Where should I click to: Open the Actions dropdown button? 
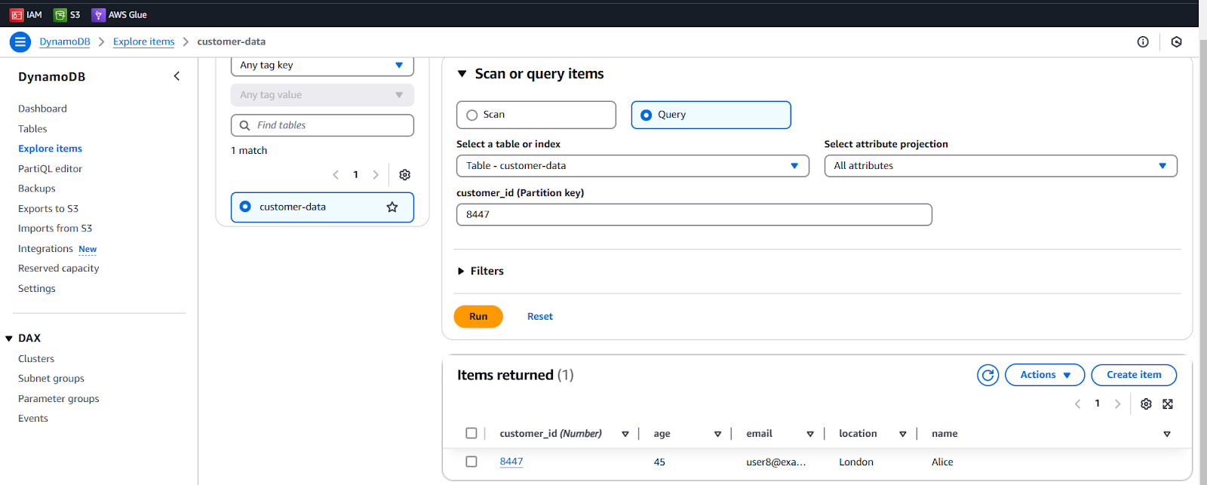(1045, 375)
